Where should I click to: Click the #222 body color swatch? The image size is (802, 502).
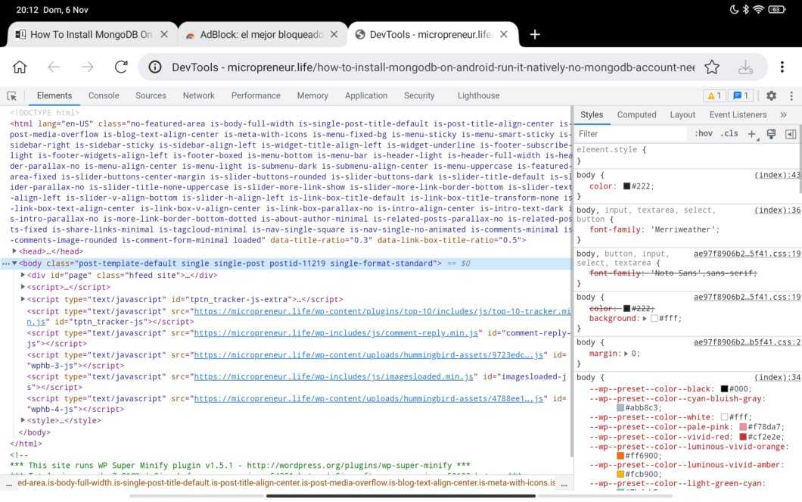click(626, 186)
